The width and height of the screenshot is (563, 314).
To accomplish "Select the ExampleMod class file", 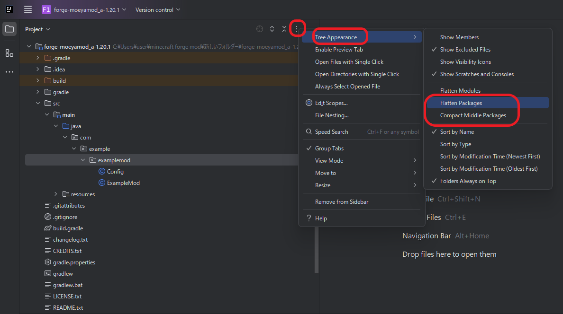I will point(123,183).
